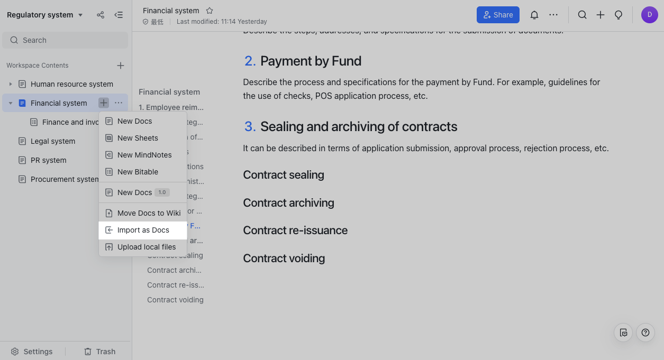The image size is (664, 360).
Task: Open the comments panel icon at bottom right
Action: [623, 333]
